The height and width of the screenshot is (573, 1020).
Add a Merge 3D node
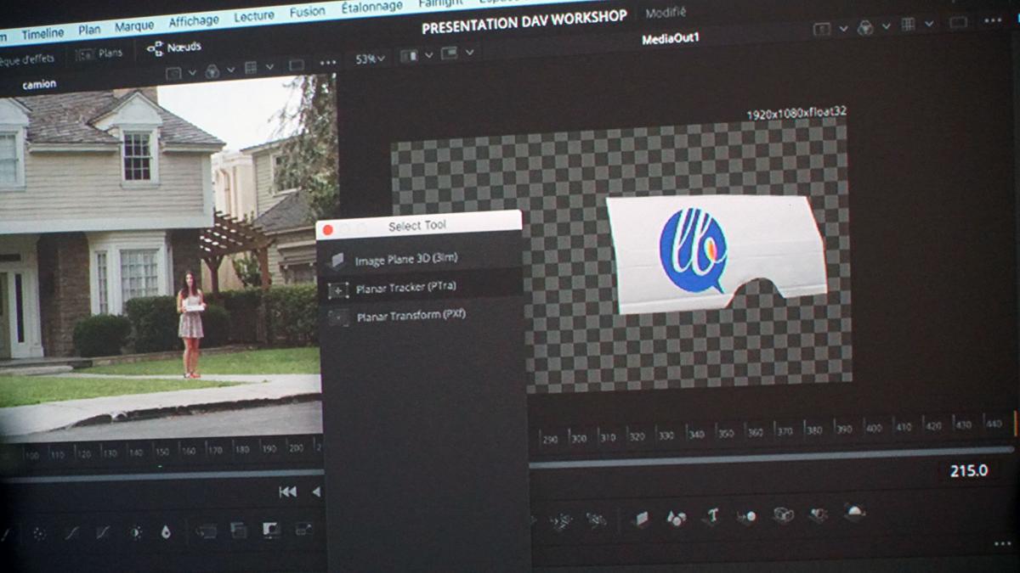coord(747,515)
